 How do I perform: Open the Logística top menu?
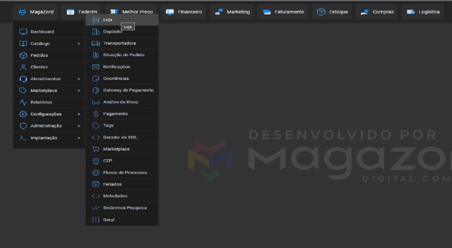pos(422,12)
